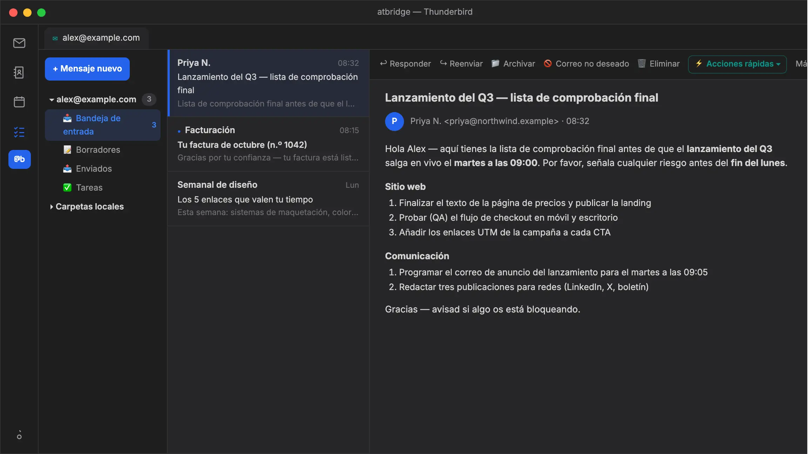Select the Borradores folder
Screen dimensions: 808x454
pyautogui.click(x=103, y=150)
